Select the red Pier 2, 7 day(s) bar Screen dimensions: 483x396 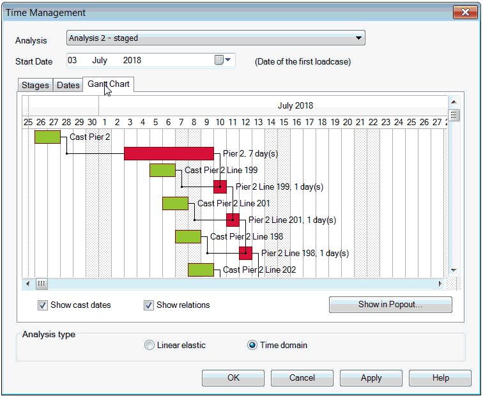pos(169,153)
